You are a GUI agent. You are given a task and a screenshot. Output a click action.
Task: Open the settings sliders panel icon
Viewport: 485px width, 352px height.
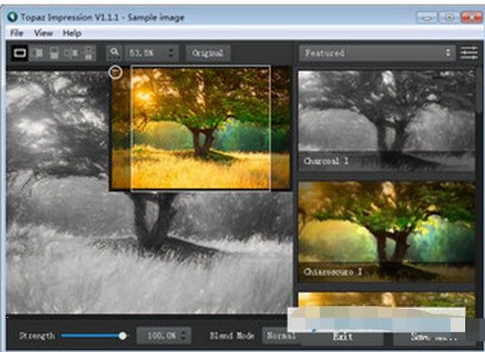point(469,53)
